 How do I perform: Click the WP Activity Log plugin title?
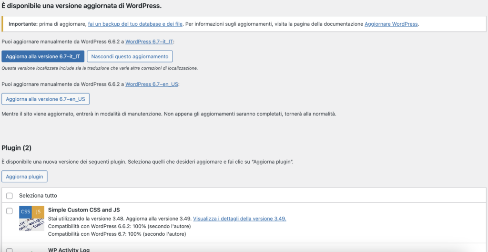click(x=69, y=250)
